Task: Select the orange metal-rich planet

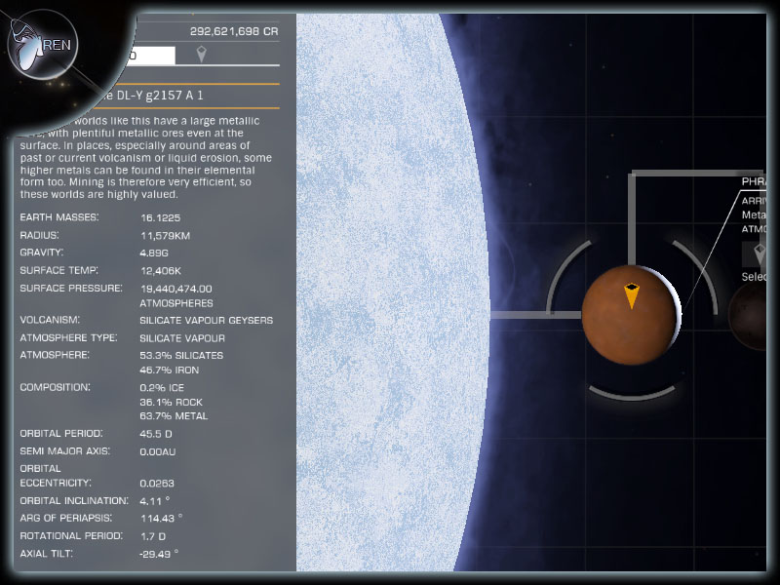Action: (631, 315)
